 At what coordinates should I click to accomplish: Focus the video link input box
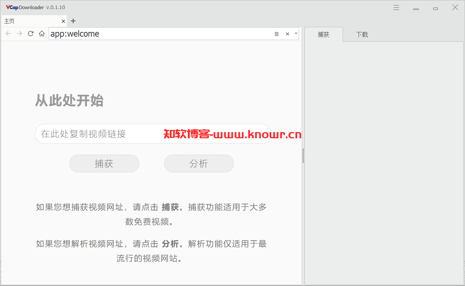pyautogui.click(x=153, y=134)
